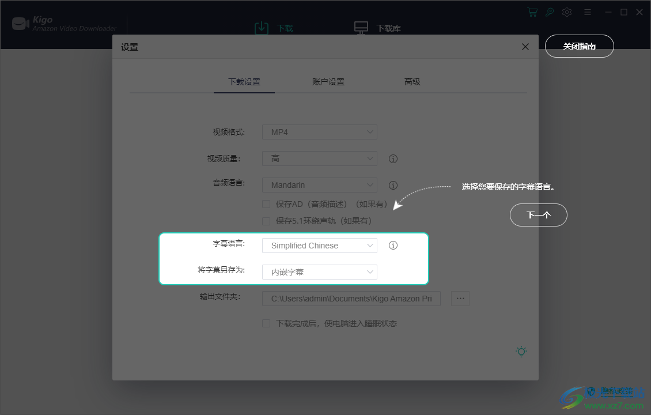The width and height of the screenshot is (651, 415).
Task: Open the Mandarin audio language dropdown
Action: 320,185
